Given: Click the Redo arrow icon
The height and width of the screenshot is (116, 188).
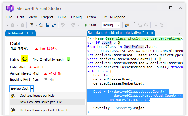Looking at the screenshot, I should coord(73,25).
